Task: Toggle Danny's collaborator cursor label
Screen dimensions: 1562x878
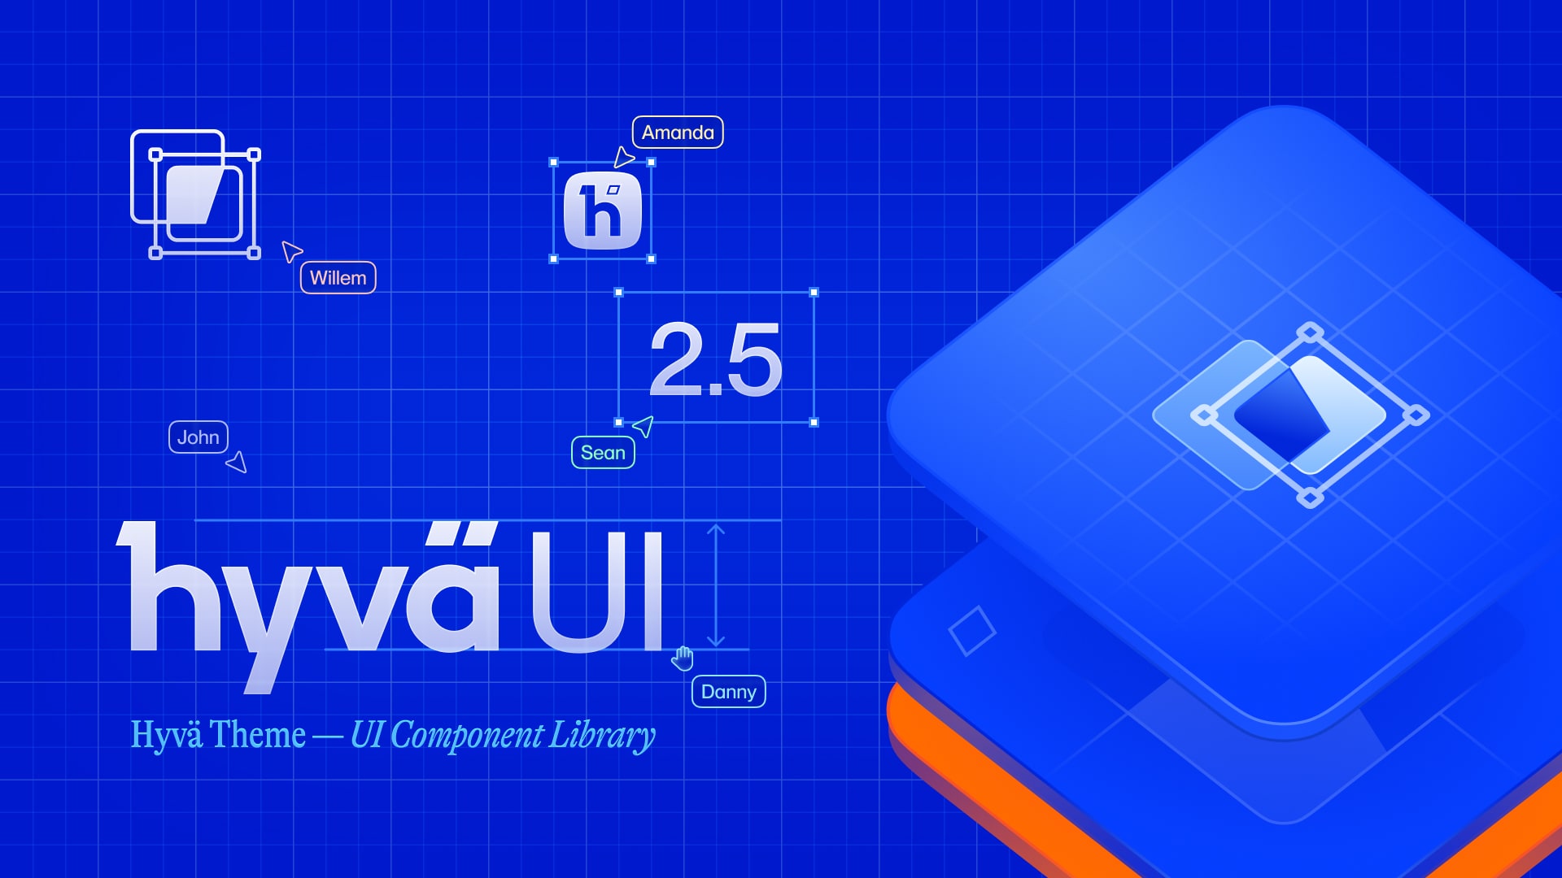Action: tap(728, 692)
